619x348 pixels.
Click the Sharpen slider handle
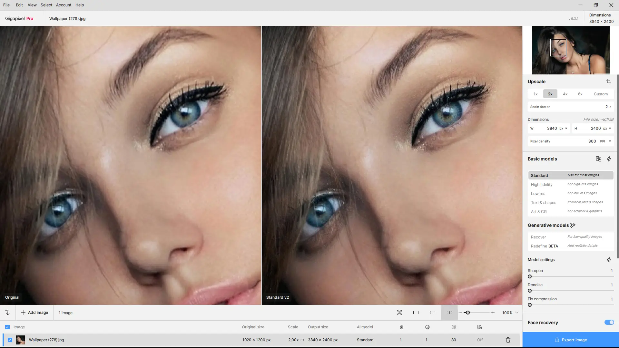point(530,276)
